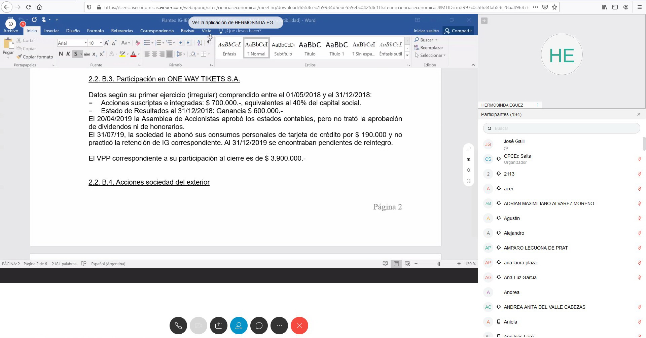Open the bullet list dropdown arrow
Screen dimensions: 646x338
(x=152, y=43)
